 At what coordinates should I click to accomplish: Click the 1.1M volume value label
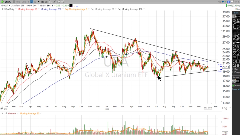(225, 133)
